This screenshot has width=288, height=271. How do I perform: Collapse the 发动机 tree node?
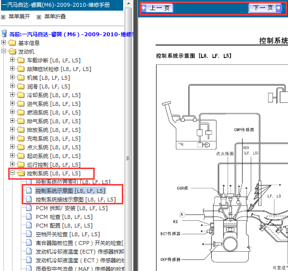(3, 51)
